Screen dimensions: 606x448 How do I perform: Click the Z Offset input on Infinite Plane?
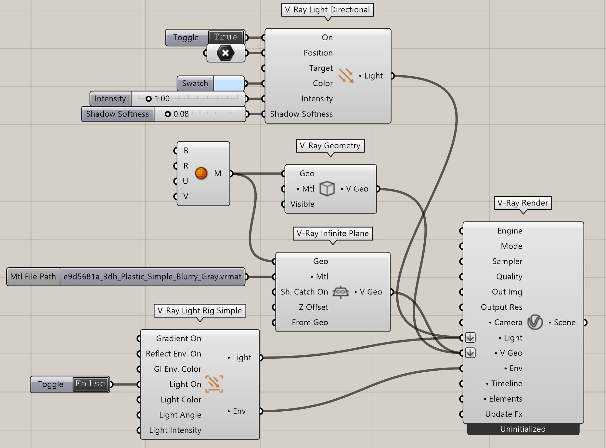pyautogui.click(x=313, y=307)
